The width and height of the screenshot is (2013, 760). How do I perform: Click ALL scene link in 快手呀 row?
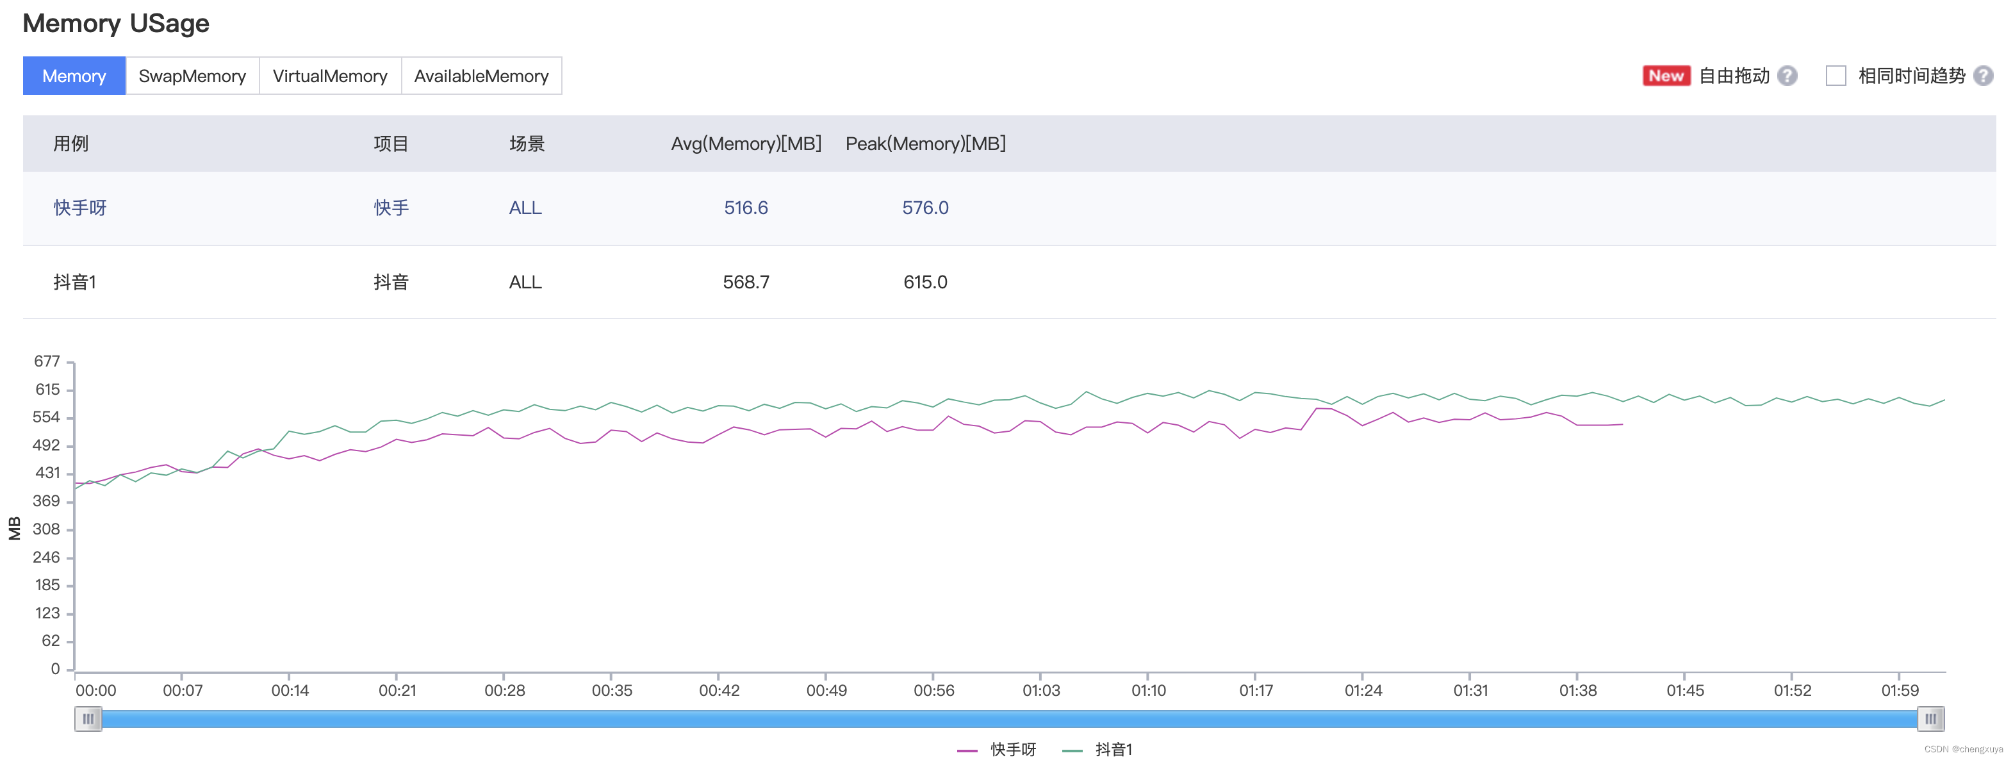point(525,208)
